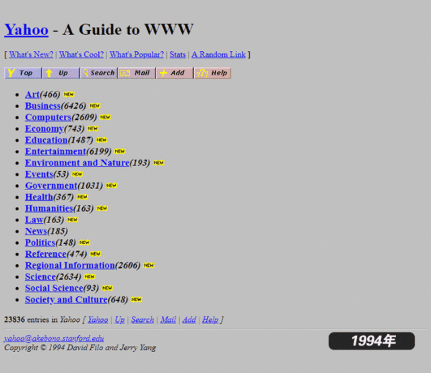
Task: Click the yahoo@akebono.stanford.edu email link
Action: [x=54, y=339]
